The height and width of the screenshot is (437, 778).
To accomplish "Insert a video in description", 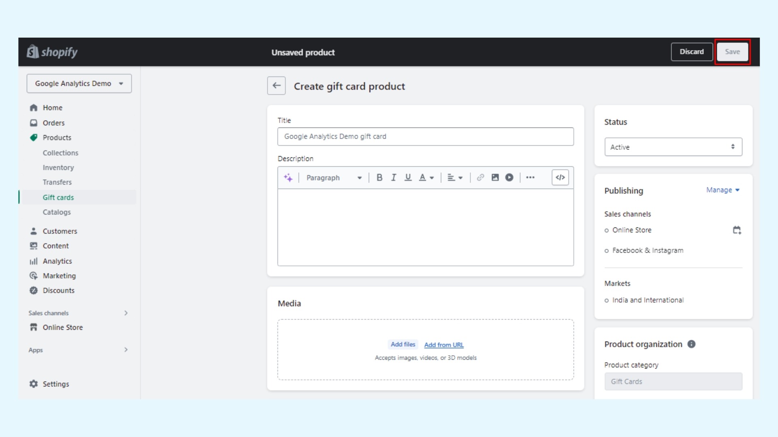I will 509,178.
